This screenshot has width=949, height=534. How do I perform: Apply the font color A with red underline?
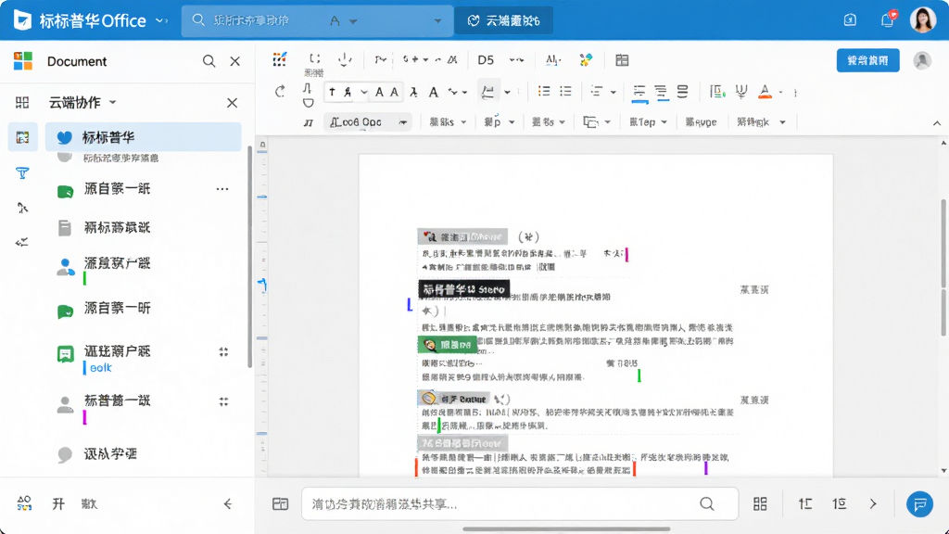[x=765, y=92]
